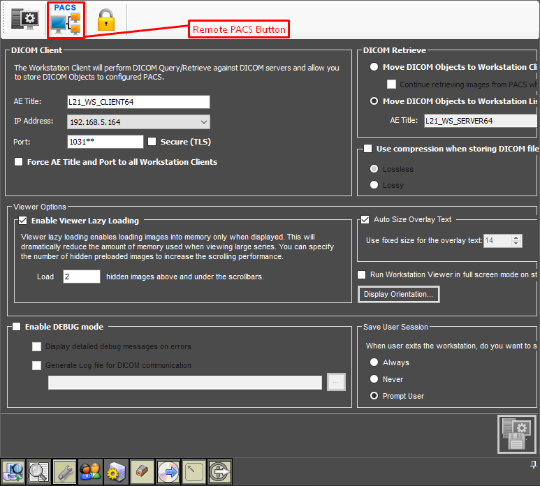Viewport: 540px width, 486px height.
Task: Open the magnifying glass search icon
Action: (39, 471)
